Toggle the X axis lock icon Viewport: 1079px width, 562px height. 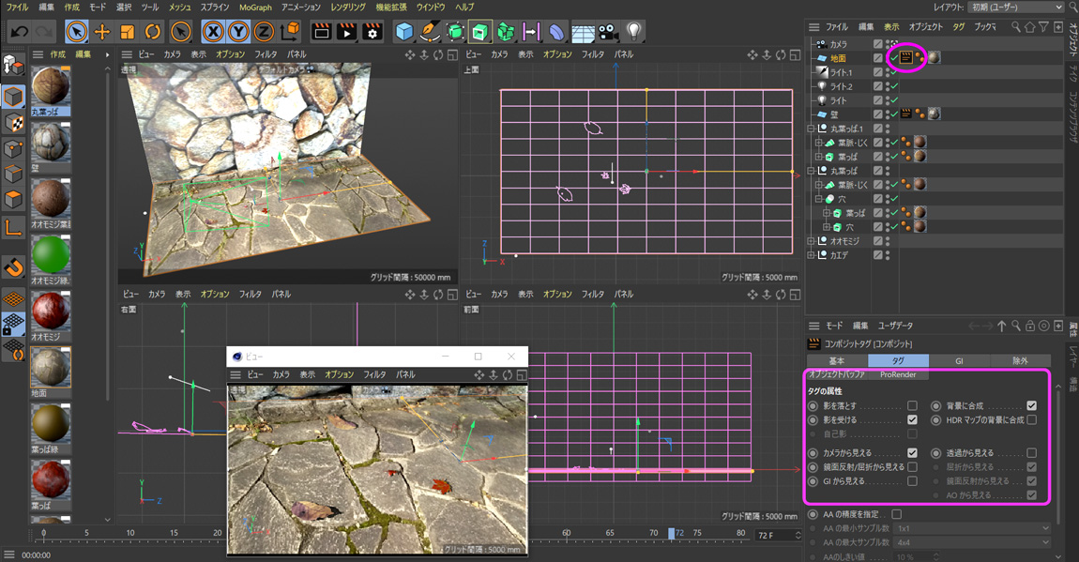[214, 32]
